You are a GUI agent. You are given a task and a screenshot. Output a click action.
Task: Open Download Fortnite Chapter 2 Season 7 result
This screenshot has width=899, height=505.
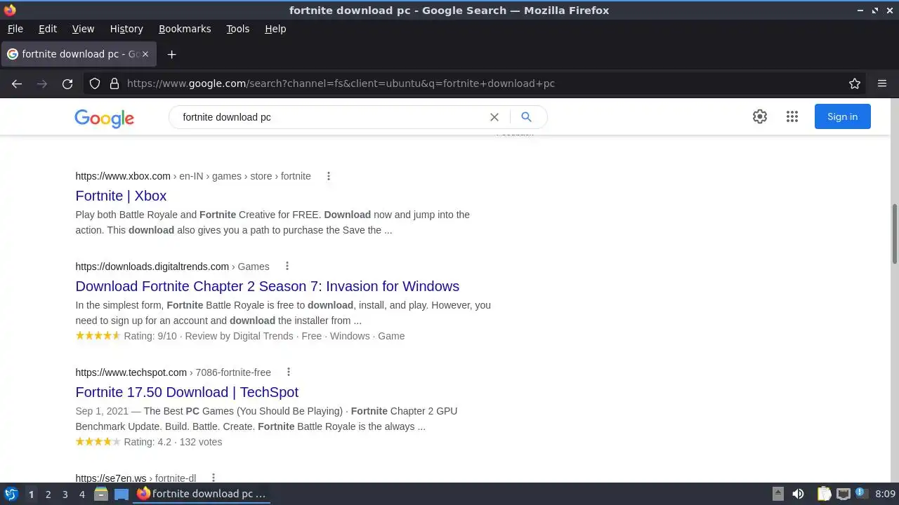pos(267,286)
